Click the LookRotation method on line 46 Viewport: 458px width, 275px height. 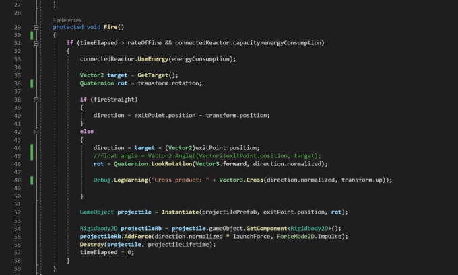point(172,164)
